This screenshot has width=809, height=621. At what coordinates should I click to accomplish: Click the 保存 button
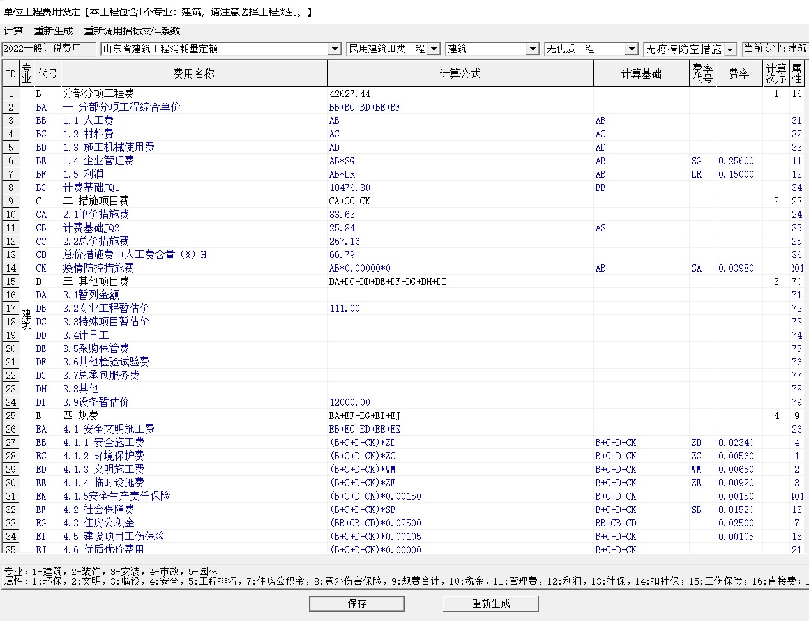(357, 604)
